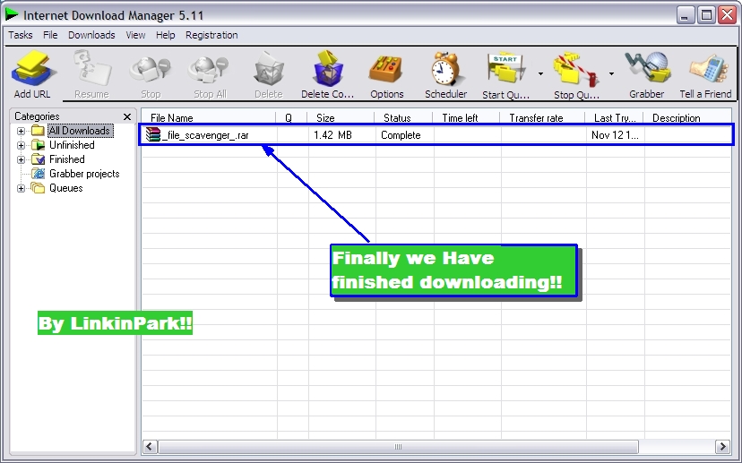Image resolution: width=742 pixels, height=463 pixels.
Task: Click the 1.42 MB size cell
Action: 332,135
